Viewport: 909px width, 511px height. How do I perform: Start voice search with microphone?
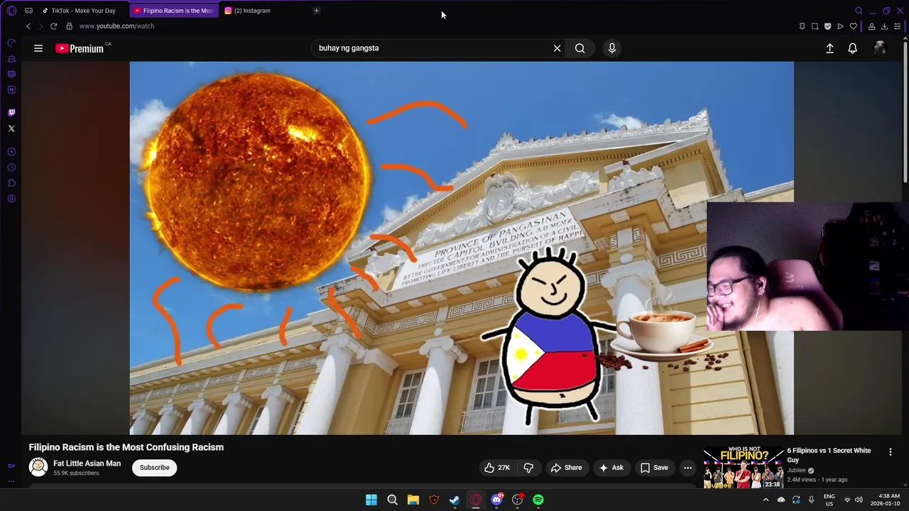click(x=612, y=48)
